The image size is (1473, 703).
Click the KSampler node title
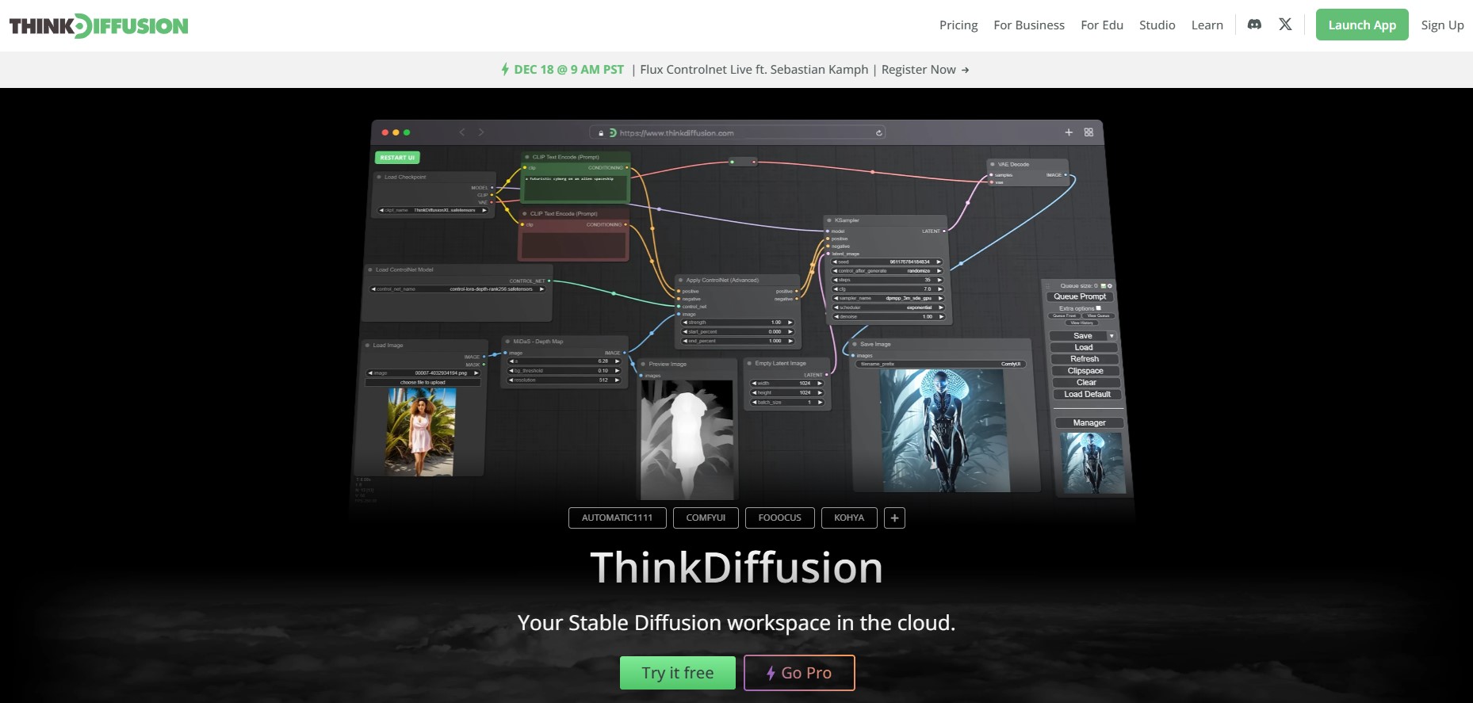point(847,220)
